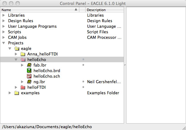The height and width of the screenshot is (130, 186).
Task: Select the Projects label
Action: click(16, 43)
